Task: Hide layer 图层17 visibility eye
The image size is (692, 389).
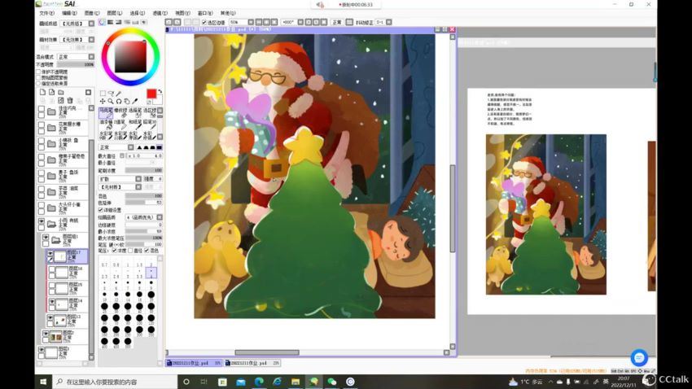Action: (50, 254)
